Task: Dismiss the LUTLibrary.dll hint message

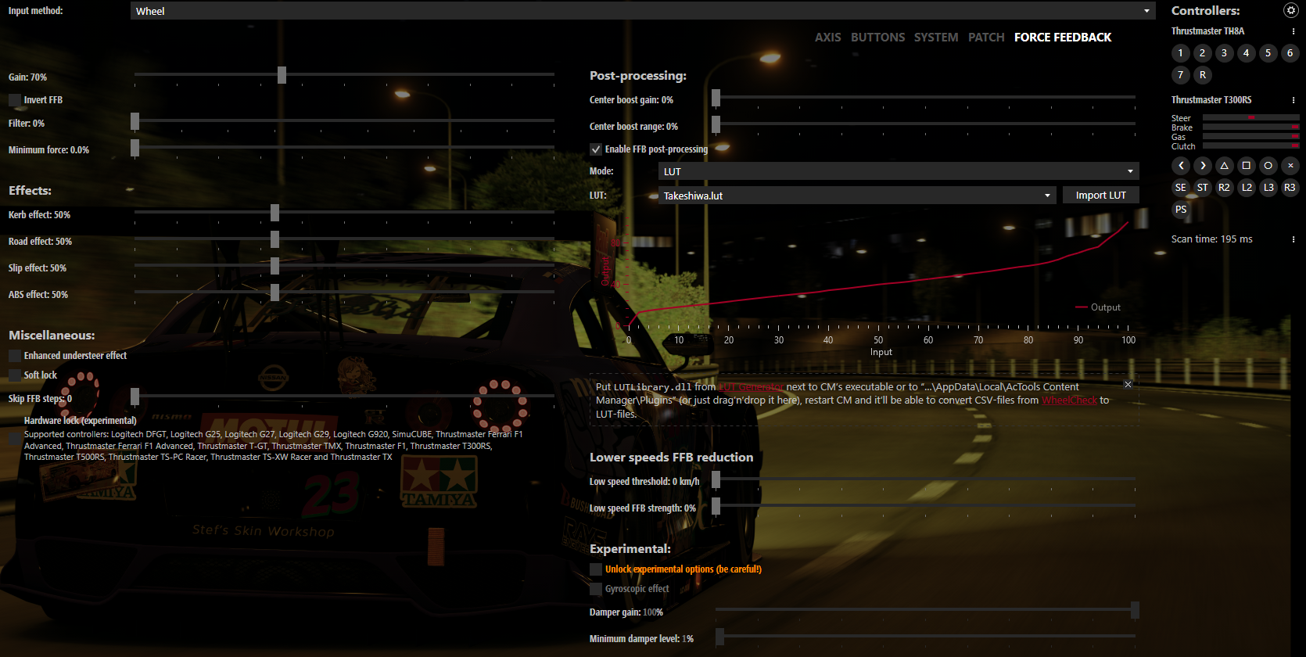Action: pyautogui.click(x=1128, y=385)
